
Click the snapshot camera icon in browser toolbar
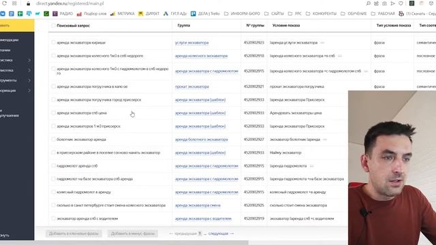click(x=384, y=3)
